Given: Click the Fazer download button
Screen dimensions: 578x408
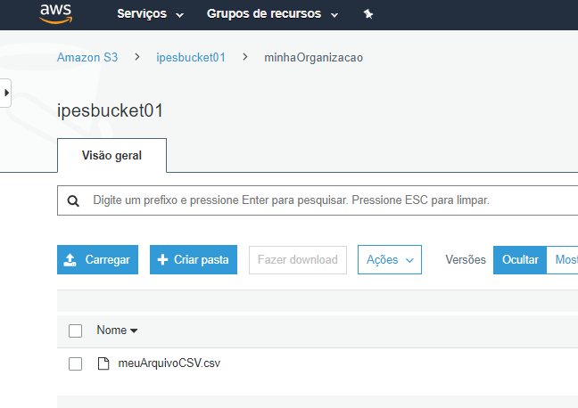Looking at the screenshot, I should tap(297, 260).
